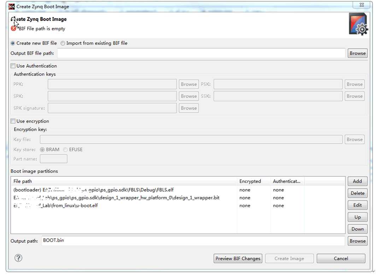Viewport: 382px width, 277px height.
Task: Select the u-boot.elf partition row
Action: pyautogui.click(x=178, y=205)
